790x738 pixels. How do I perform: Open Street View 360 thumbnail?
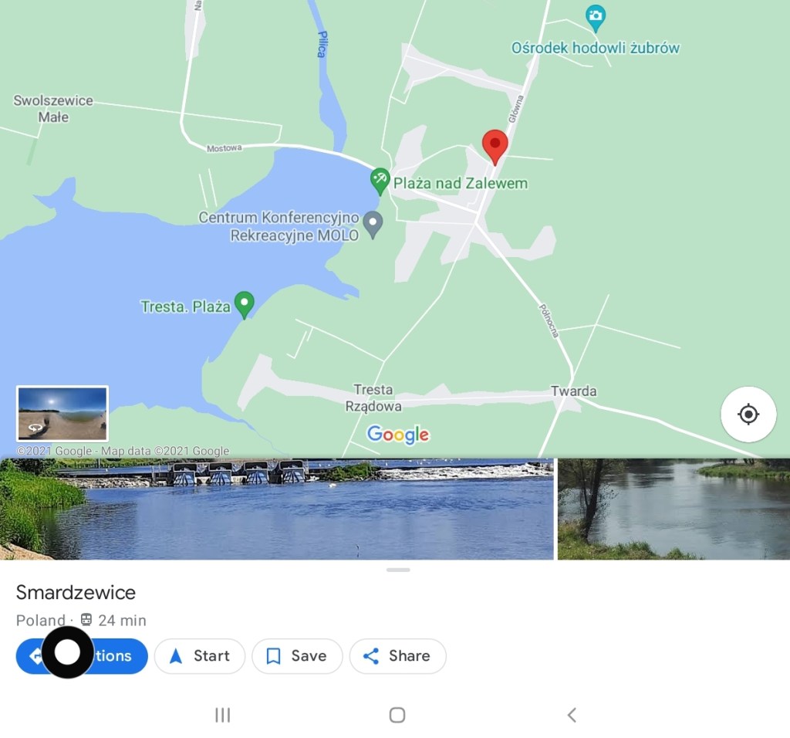click(62, 413)
